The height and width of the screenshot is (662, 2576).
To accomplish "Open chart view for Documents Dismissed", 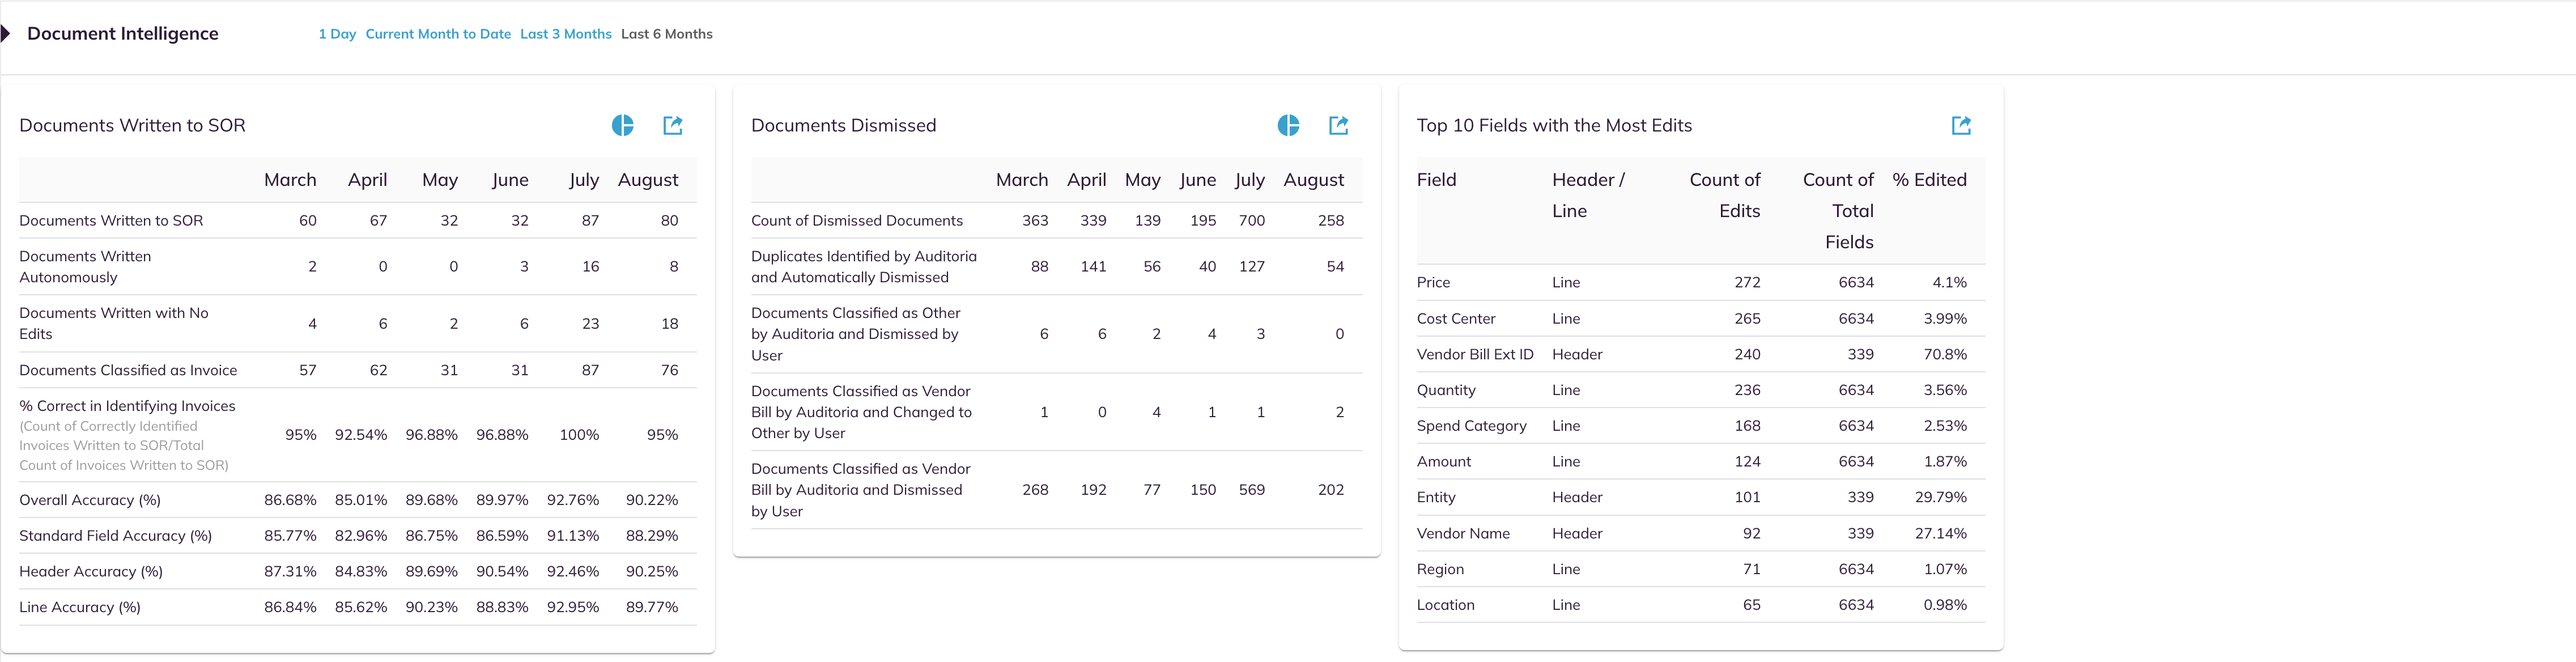I will point(1288,125).
